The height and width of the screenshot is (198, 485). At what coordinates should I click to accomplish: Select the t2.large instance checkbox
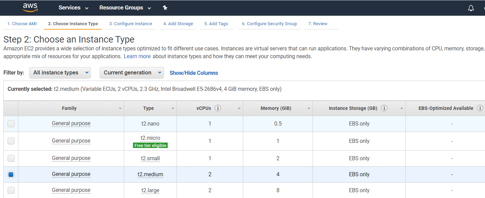[x=11, y=190]
